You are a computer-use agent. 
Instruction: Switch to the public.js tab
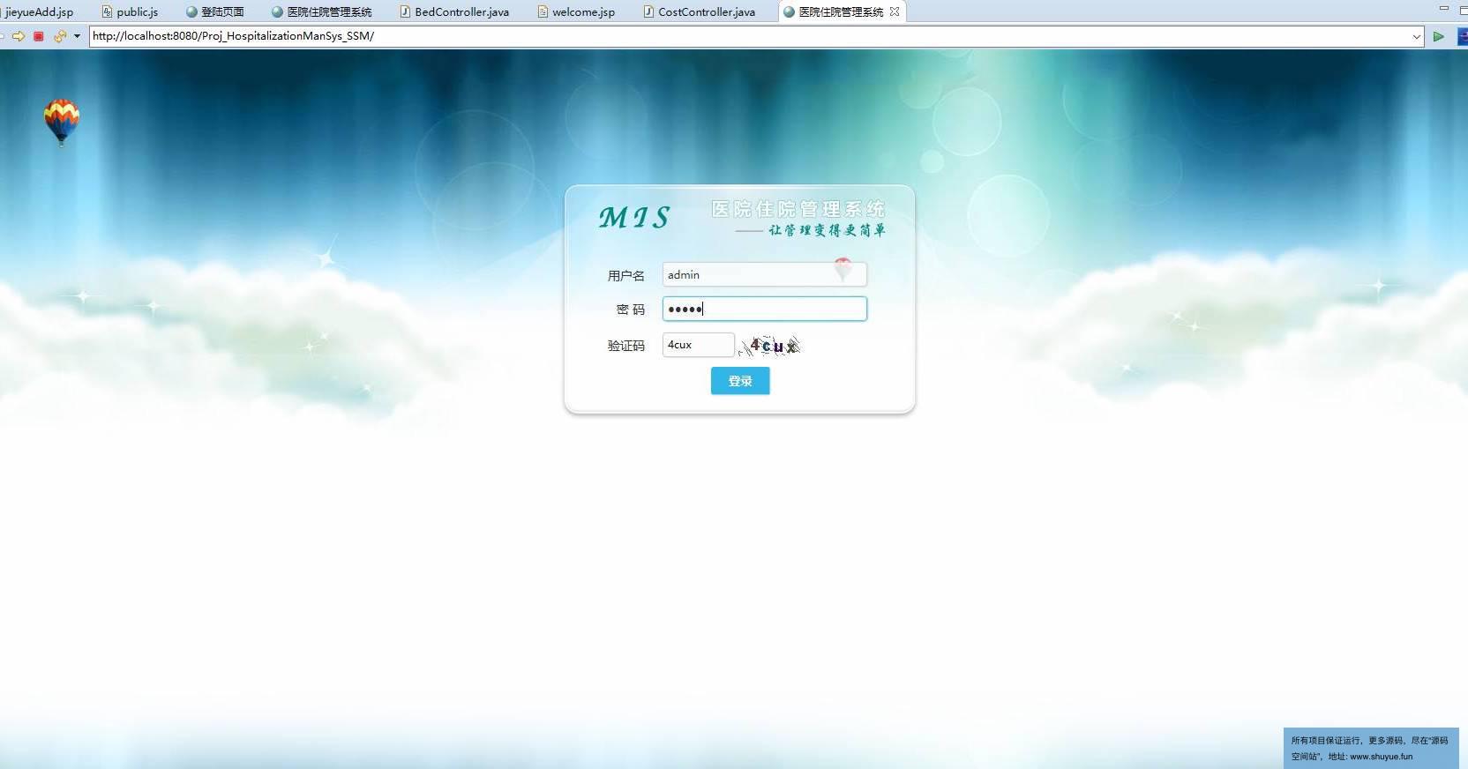130,11
